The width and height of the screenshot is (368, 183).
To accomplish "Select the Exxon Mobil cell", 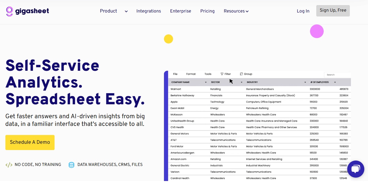I will tap(177, 108).
